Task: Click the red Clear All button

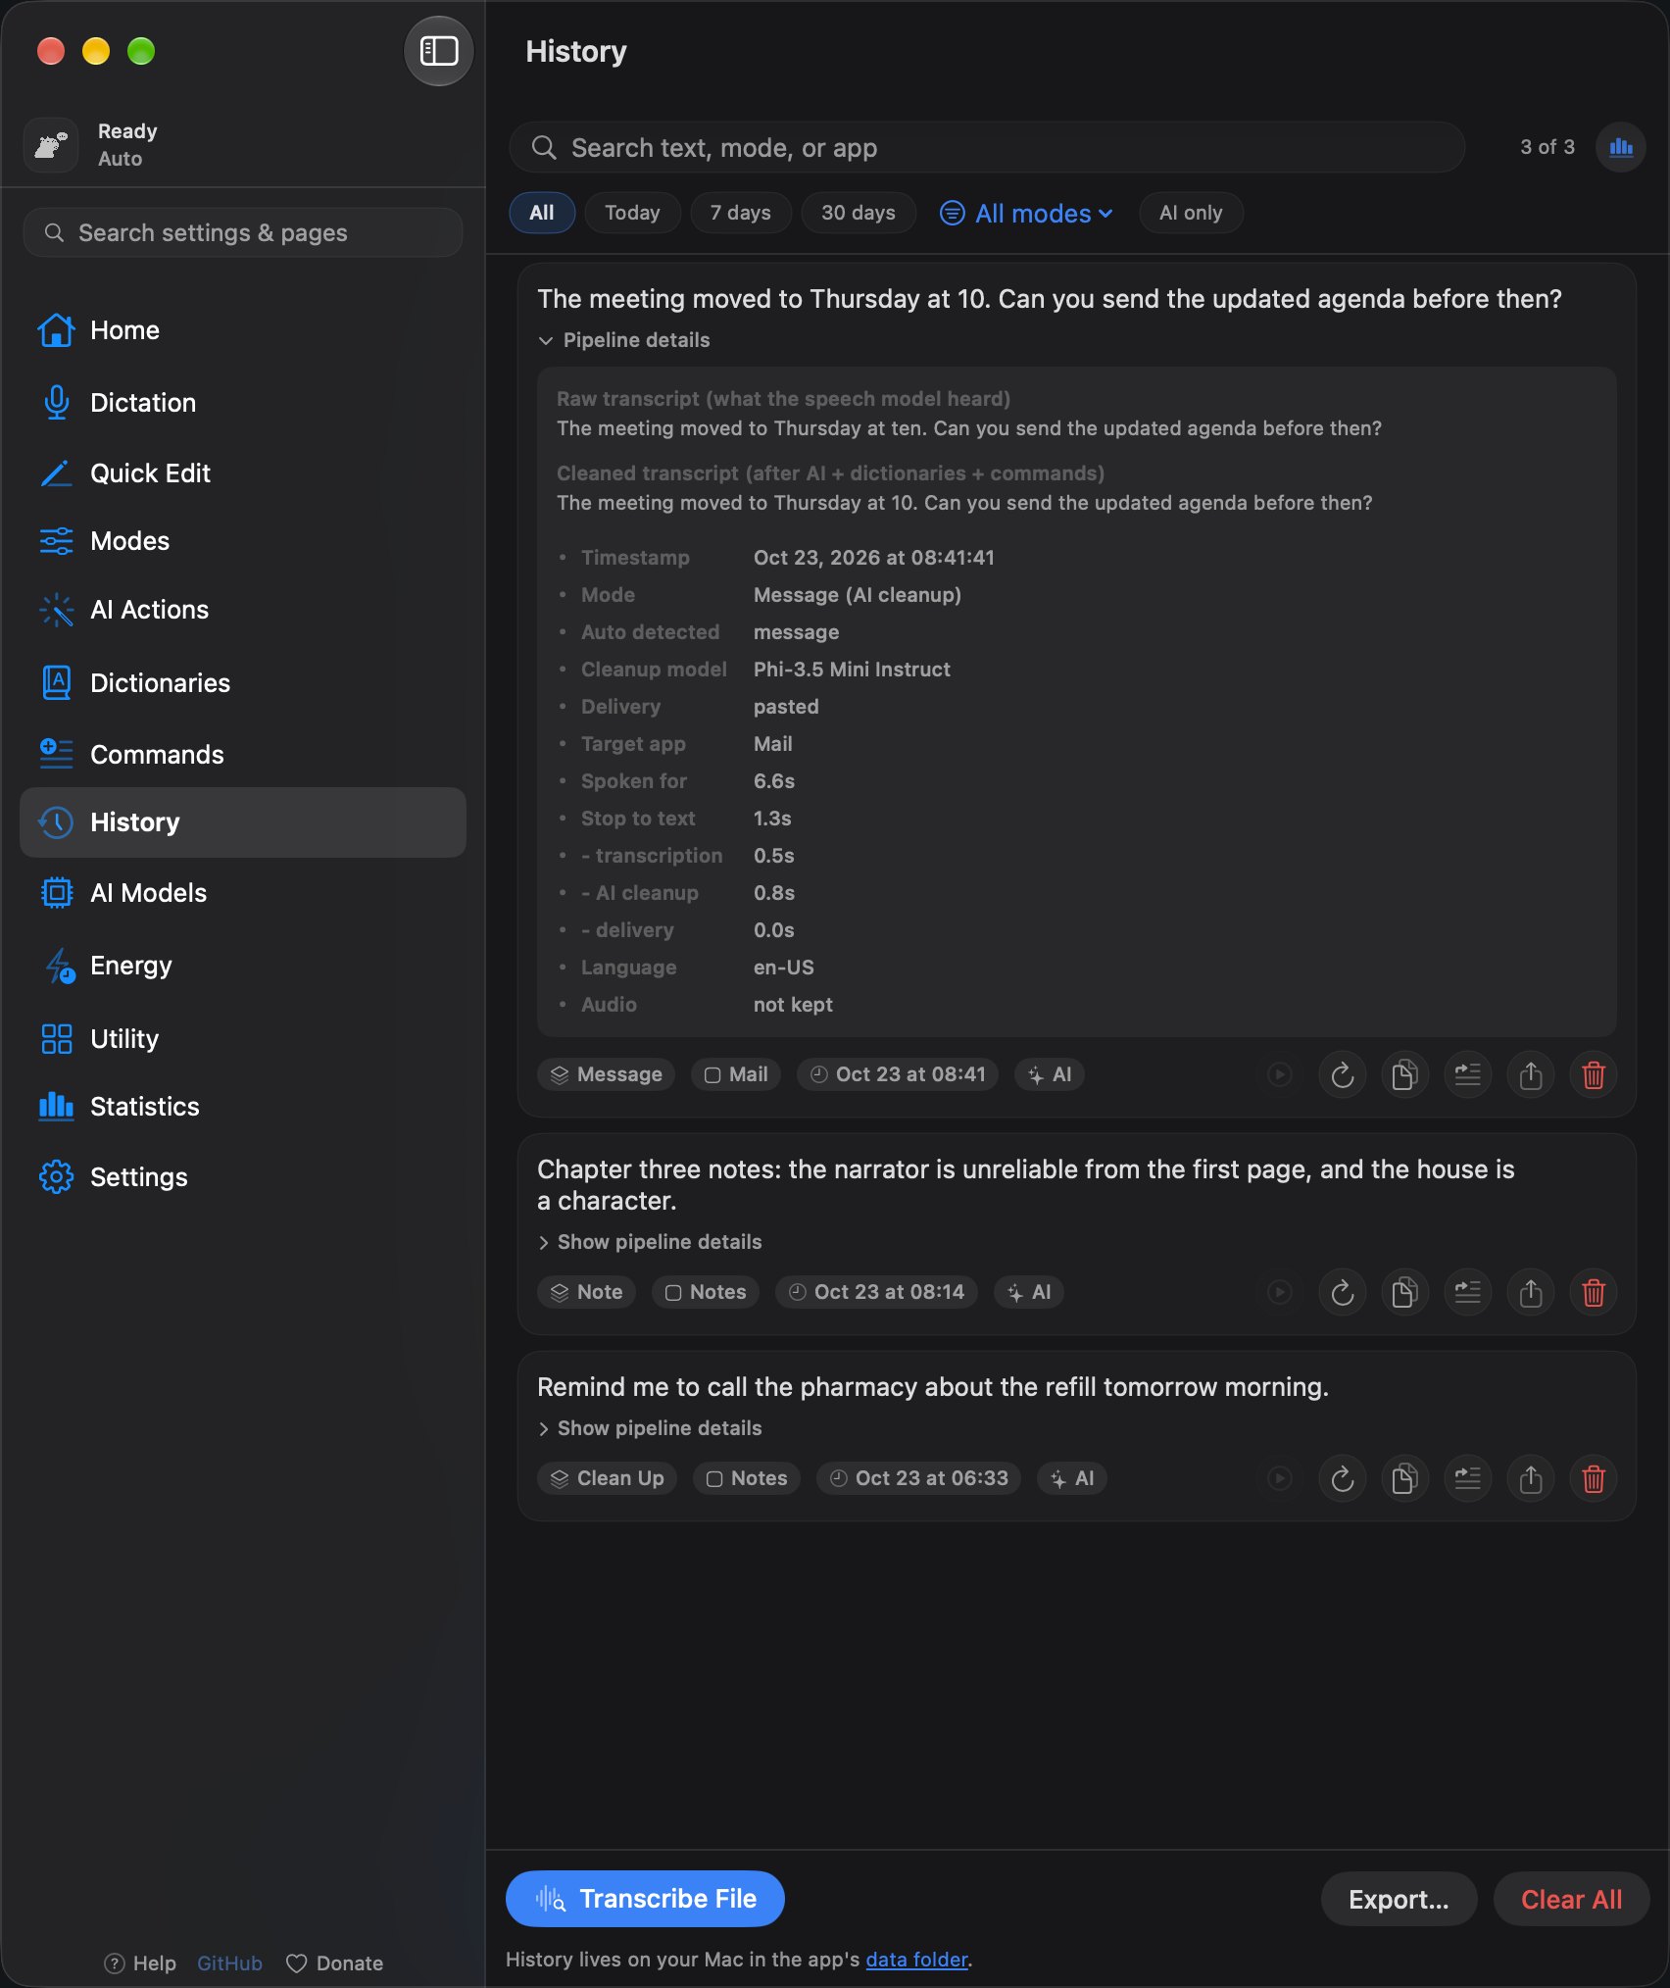Action: coord(1571,1899)
